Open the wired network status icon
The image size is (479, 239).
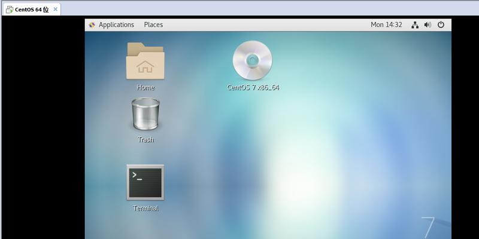pyautogui.click(x=415, y=25)
